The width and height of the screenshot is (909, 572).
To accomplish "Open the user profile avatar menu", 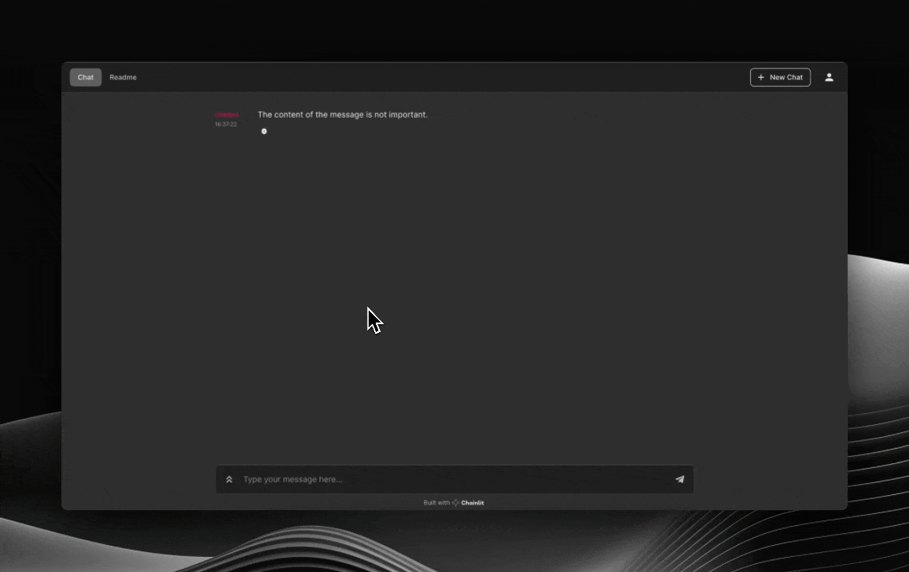I will click(829, 77).
